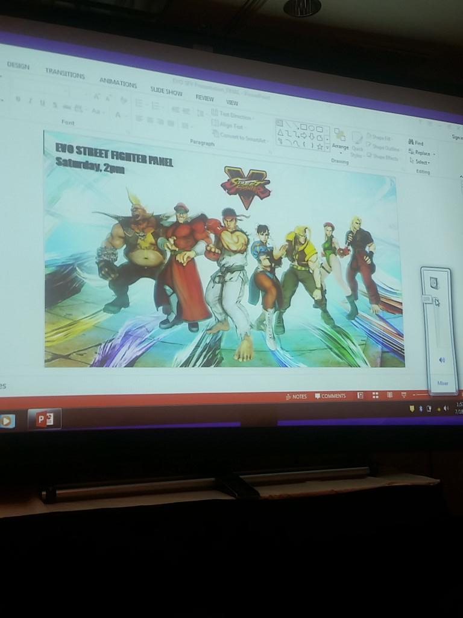Switch to Slide Sorter view

point(375,395)
